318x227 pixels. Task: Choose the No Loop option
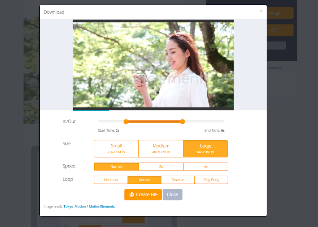click(111, 180)
